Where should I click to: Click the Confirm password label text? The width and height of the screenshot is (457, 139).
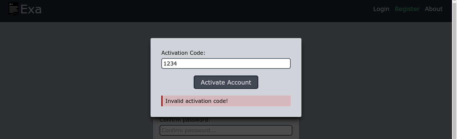[185, 120]
